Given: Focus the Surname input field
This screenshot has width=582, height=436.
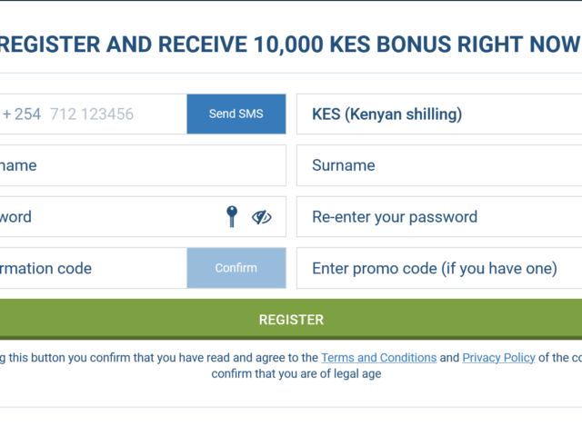Looking at the screenshot, I should [x=439, y=165].
